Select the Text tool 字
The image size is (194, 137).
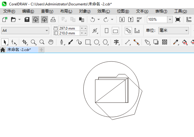point(116,42)
